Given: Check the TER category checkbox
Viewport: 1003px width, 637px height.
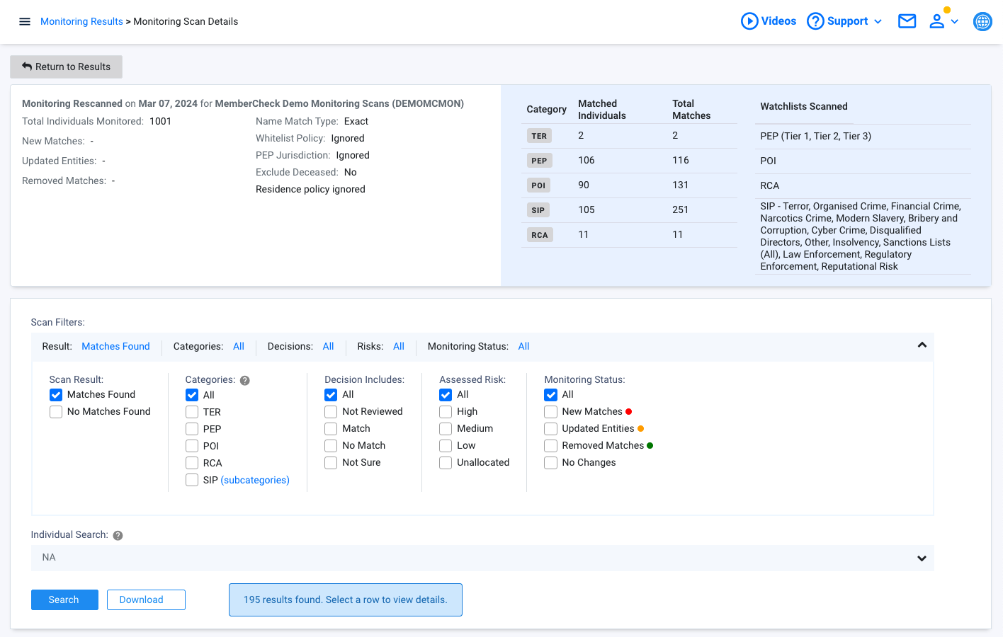Looking at the screenshot, I should pyautogui.click(x=192, y=412).
